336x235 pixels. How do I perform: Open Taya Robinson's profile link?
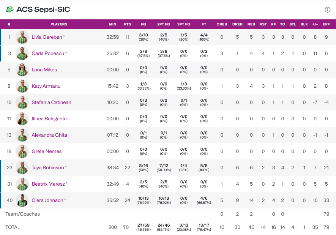(x=48, y=168)
